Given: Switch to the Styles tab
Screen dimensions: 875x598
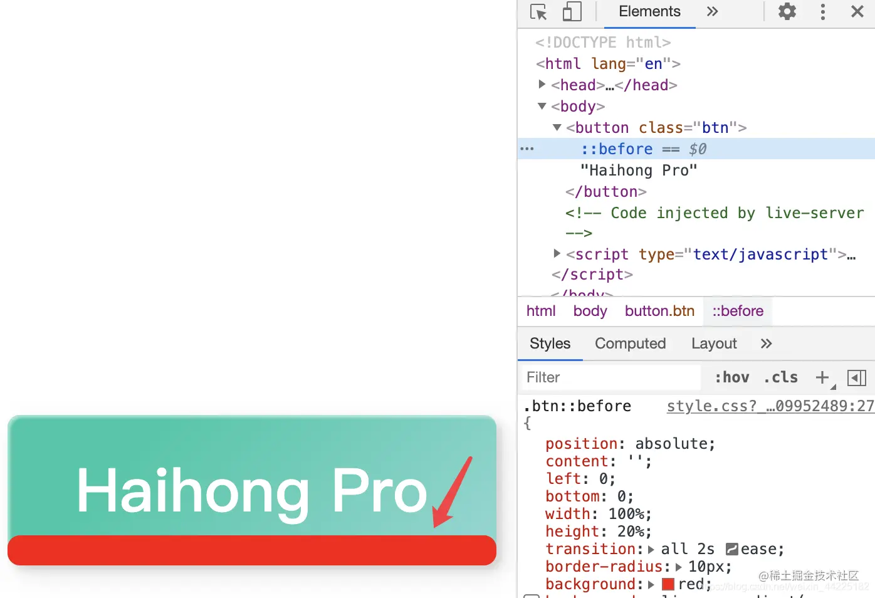Looking at the screenshot, I should click(x=550, y=344).
